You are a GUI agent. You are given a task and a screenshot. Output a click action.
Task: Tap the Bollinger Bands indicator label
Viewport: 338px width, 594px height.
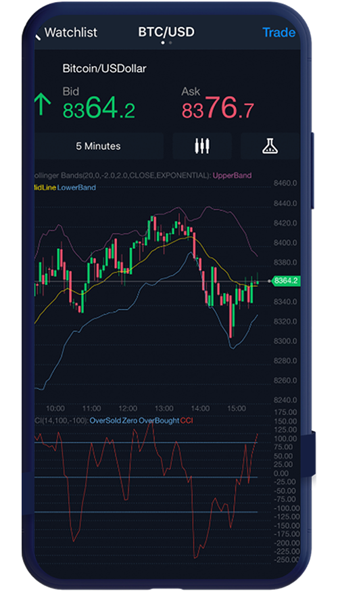tap(122, 175)
